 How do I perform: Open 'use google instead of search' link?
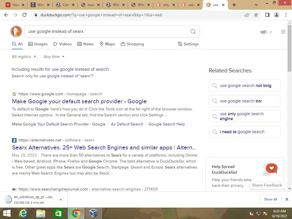point(80,69)
